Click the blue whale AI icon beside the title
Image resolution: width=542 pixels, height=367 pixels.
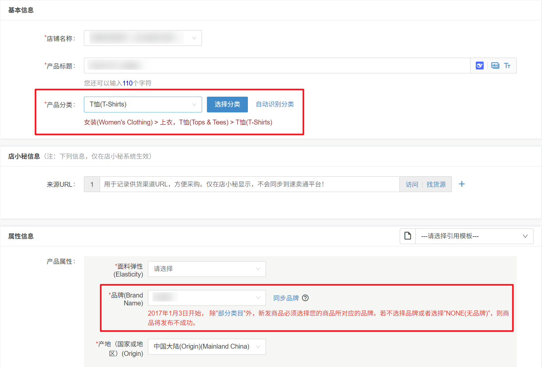pyautogui.click(x=479, y=66)
